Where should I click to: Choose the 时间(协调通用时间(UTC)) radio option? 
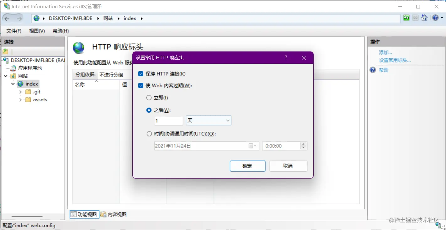pos(149,134)
